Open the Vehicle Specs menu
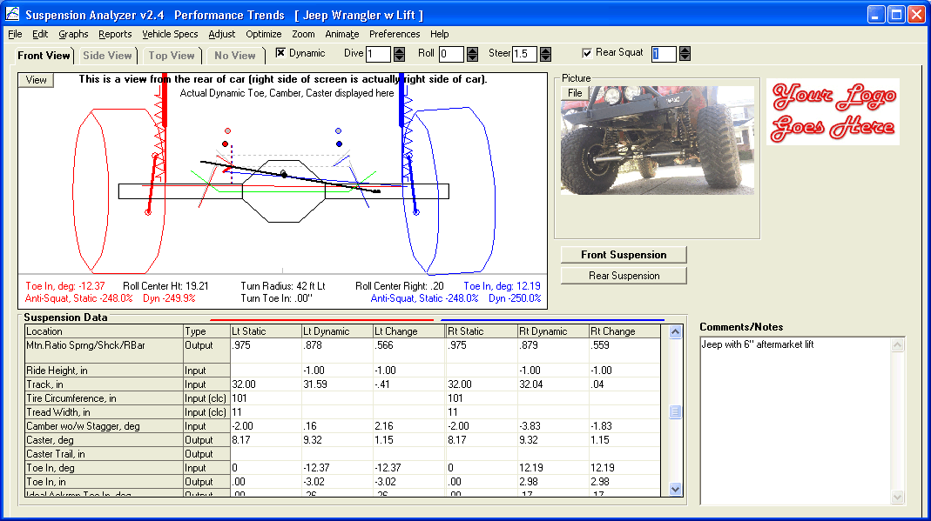The image size is (931, 521). point(170,35)
